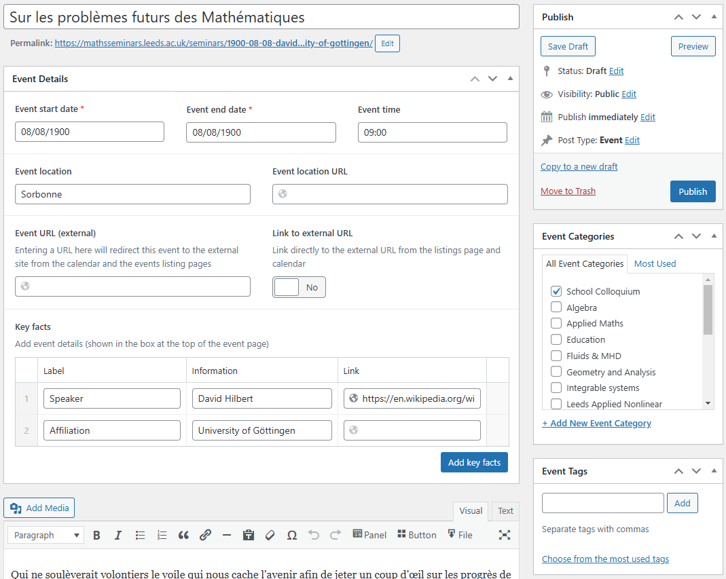Click the Save Draft button
The height and width of the screenshot is (579, 726).
[x=568, y=46]
